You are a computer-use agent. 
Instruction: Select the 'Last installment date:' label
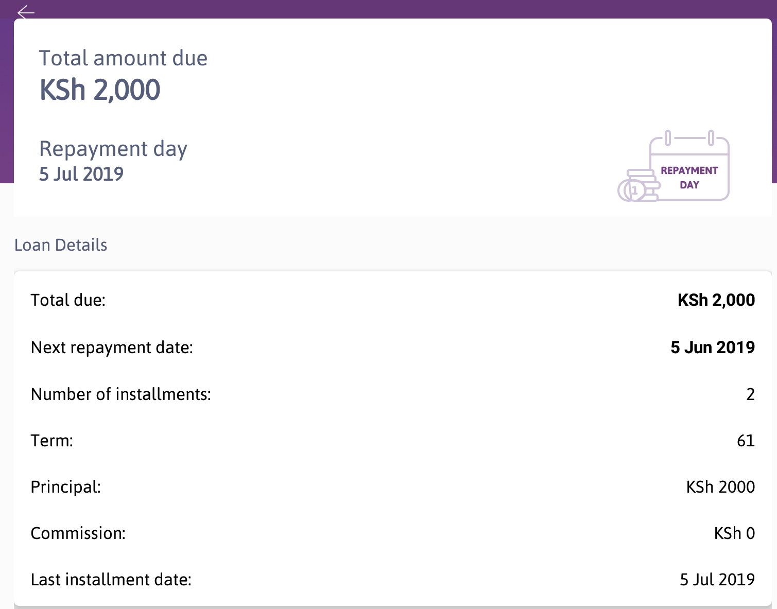[111, 580]
